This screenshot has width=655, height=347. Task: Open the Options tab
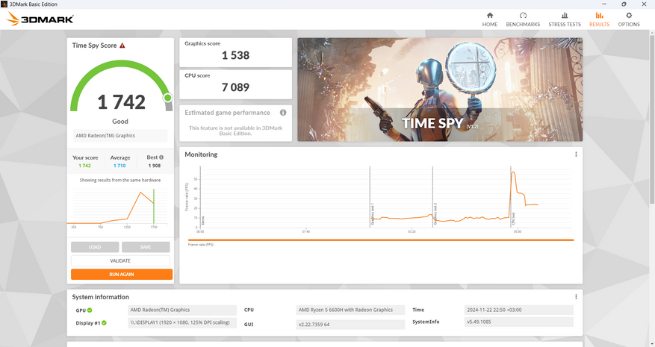click(x=629, y=19)
